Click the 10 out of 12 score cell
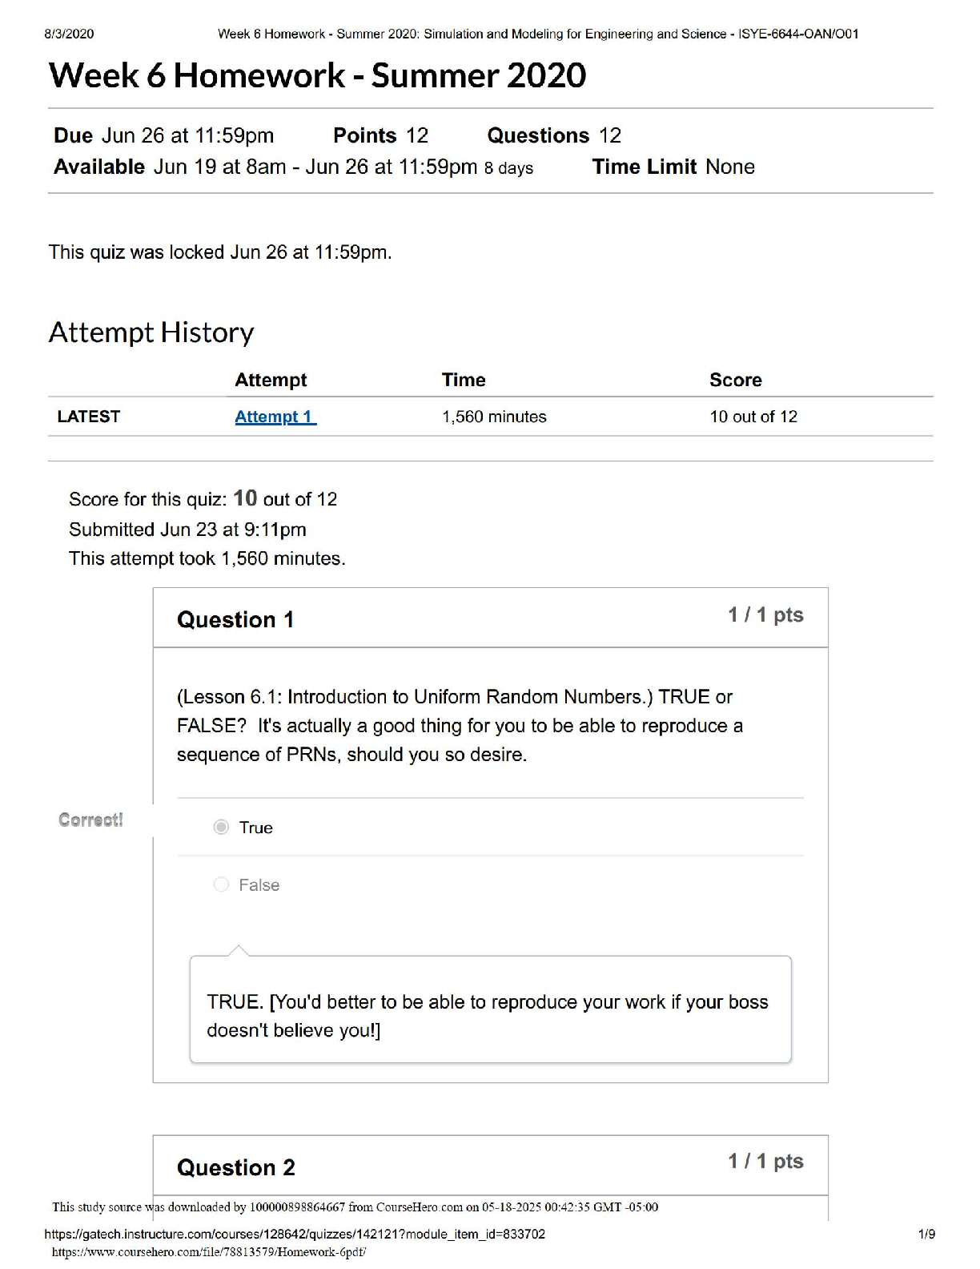Viewport: 980px width, 1269px height. pos(753,417)
